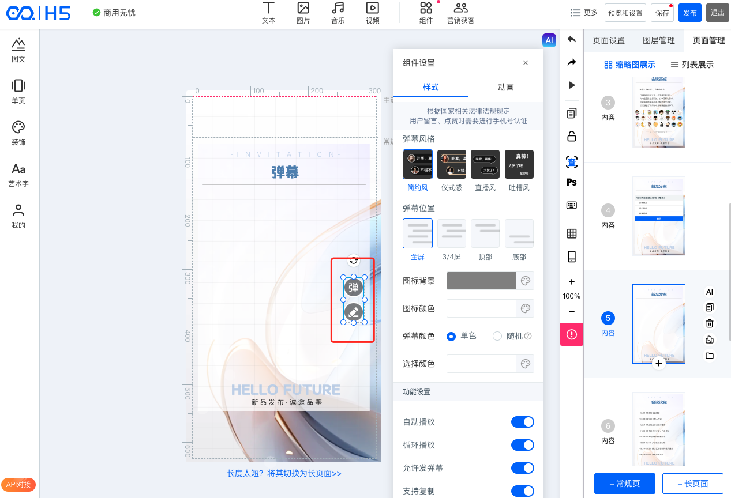Image resolution: width=731 pixels, height=498 pixels.
Task: Switch to 列表展示 list view
Action: 692,65
